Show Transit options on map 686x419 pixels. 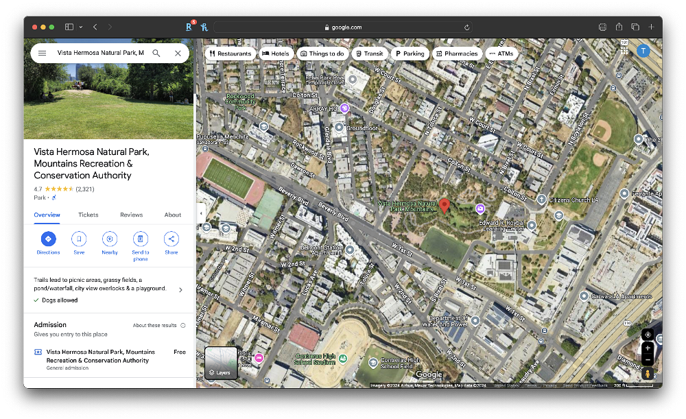click(x=370, y=53)
